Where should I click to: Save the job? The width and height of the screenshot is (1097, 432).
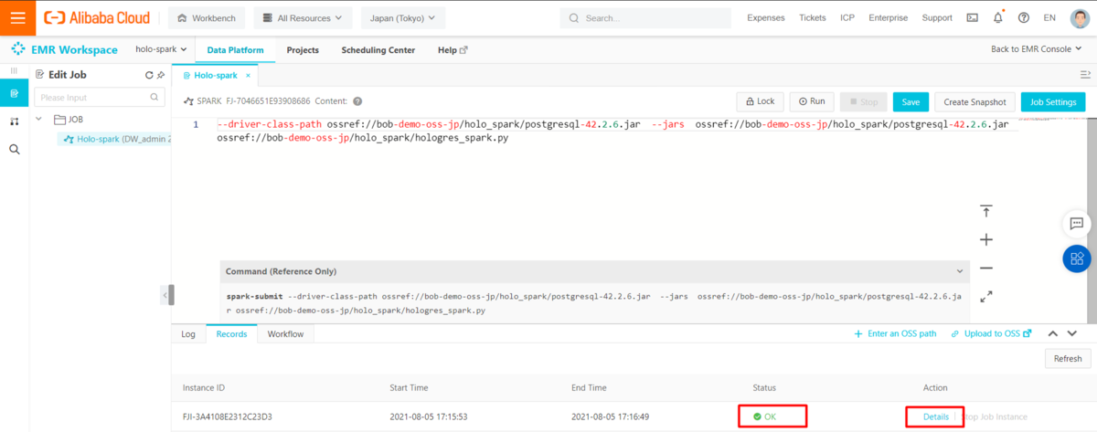[x=911, y=102]
